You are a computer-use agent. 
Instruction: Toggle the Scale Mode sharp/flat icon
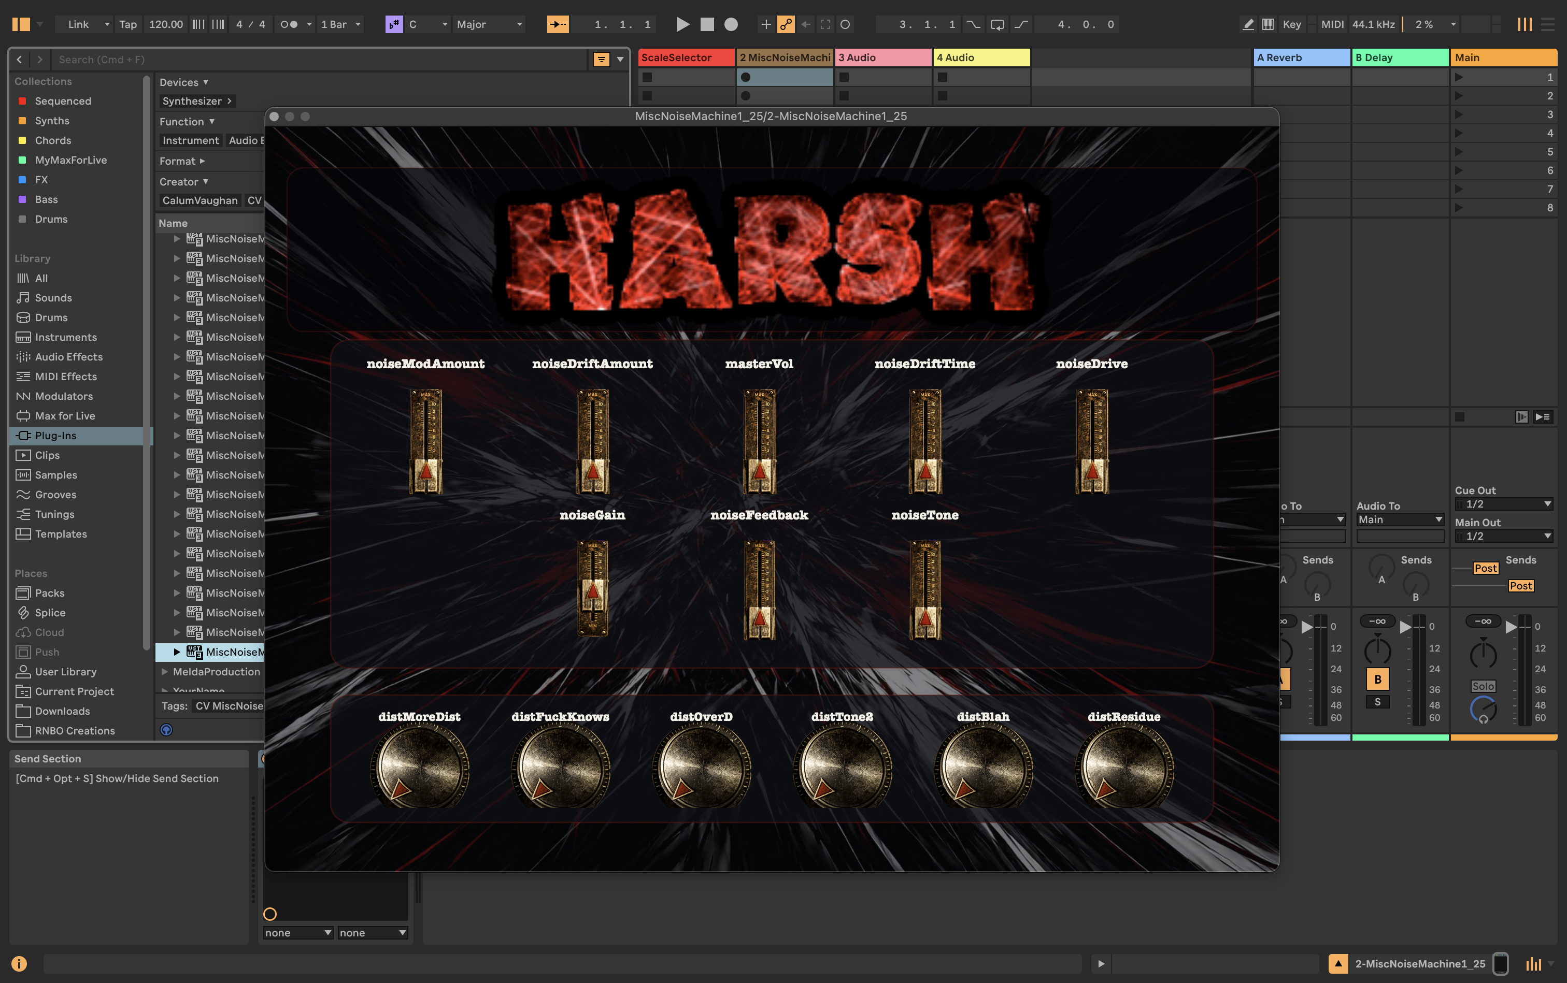[393, 24]
